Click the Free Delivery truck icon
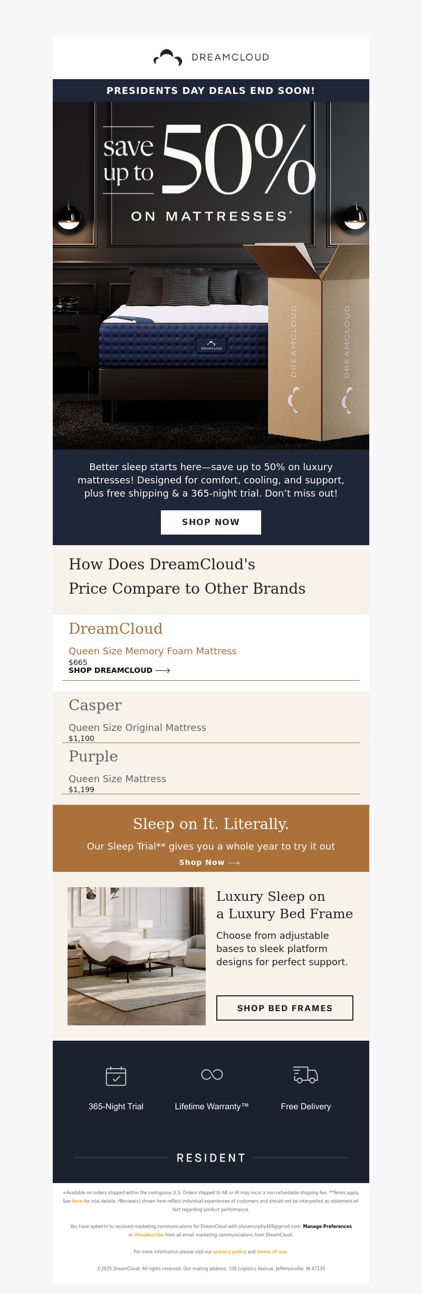The width and height of the screenshot is (422, 1294). 305,1074
